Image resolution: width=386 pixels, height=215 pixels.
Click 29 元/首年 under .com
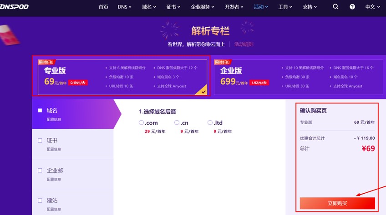coord(155,132)
